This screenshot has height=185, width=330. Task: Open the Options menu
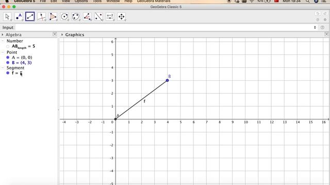click(81, 1)
